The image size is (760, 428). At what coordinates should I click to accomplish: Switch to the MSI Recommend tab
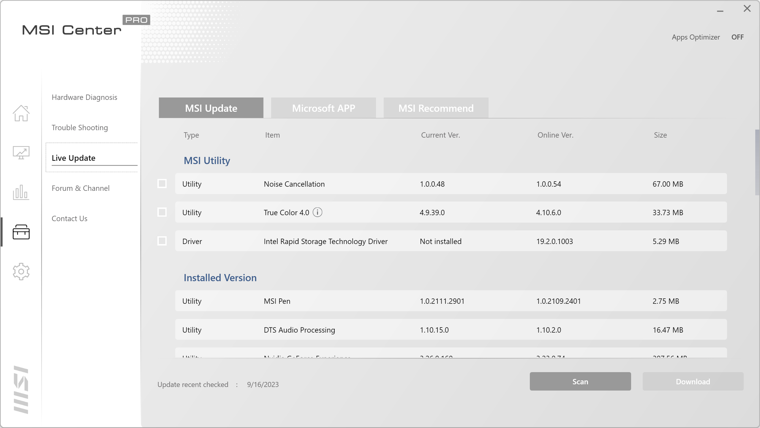tap(436, 108)
